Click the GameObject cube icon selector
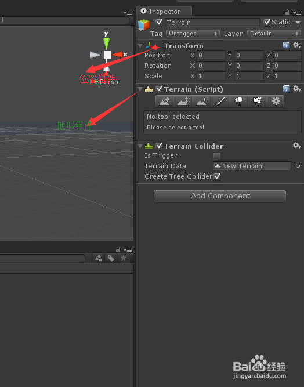 [x=144, y=25]
